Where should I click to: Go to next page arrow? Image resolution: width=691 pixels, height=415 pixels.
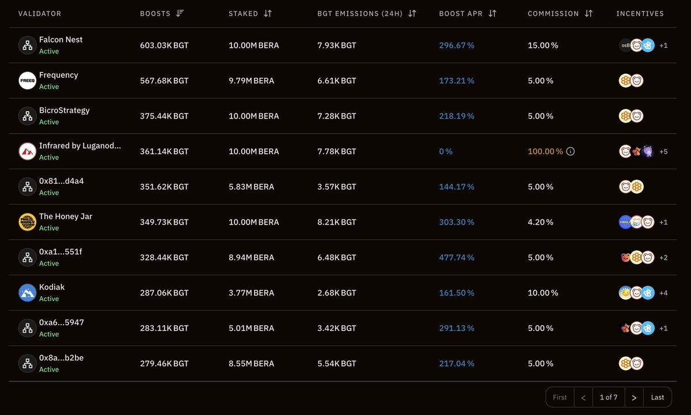pos(634,397)
